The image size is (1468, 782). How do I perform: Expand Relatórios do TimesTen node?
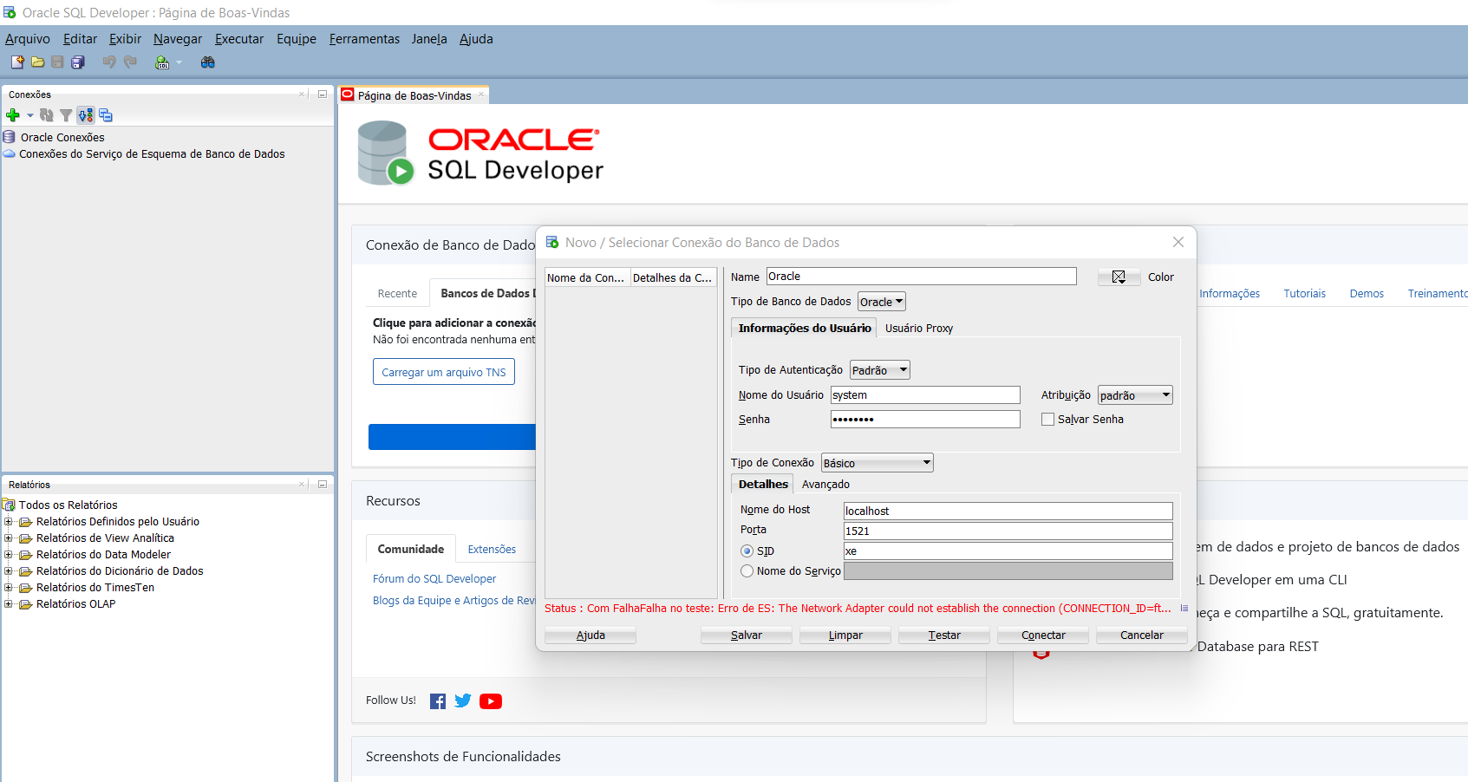coord(9,588)
